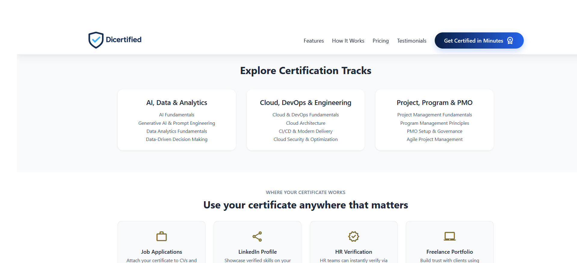Click the award ribbon icon in Get Certified button
Screen dimensions: 577x263
coord(510,40)
